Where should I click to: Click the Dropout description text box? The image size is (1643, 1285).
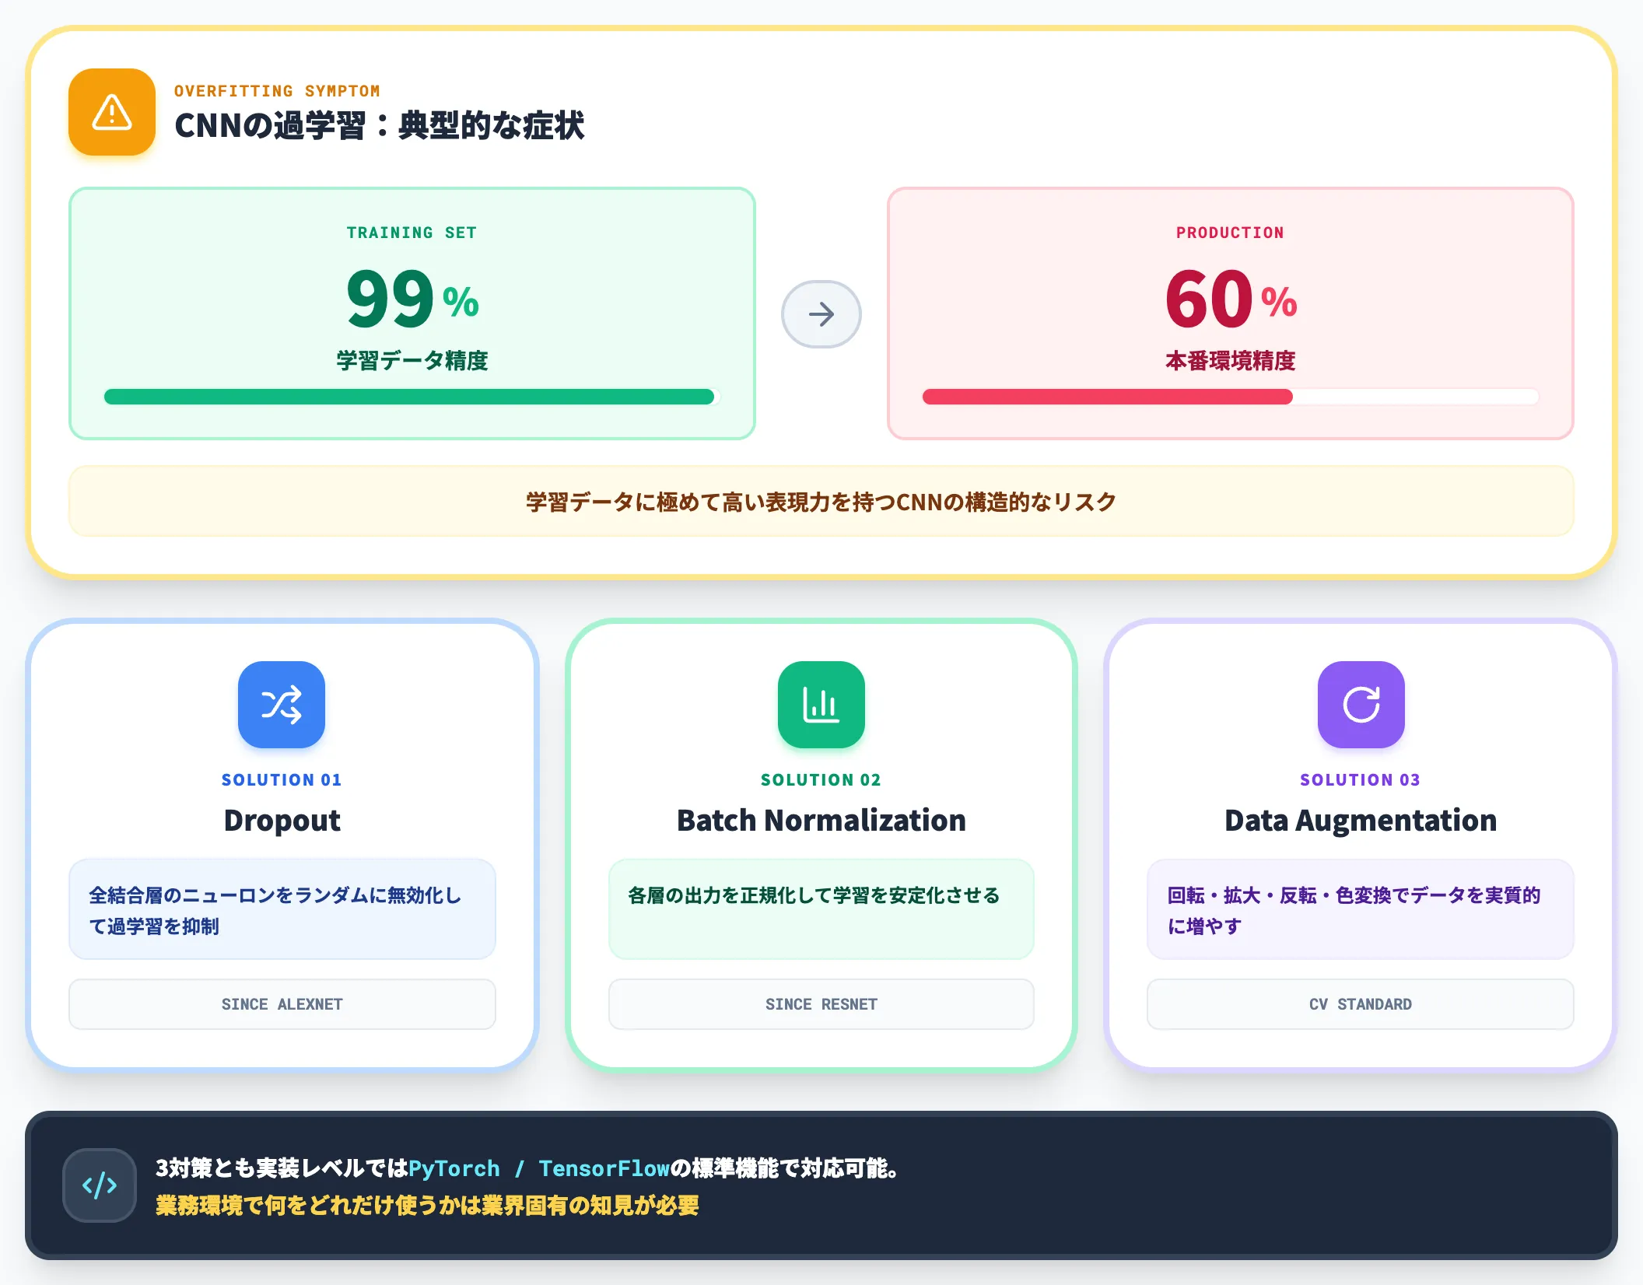(x=282, y=909)
